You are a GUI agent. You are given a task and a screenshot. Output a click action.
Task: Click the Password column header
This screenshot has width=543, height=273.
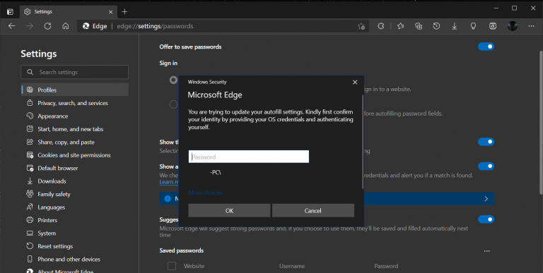point(386,266)
